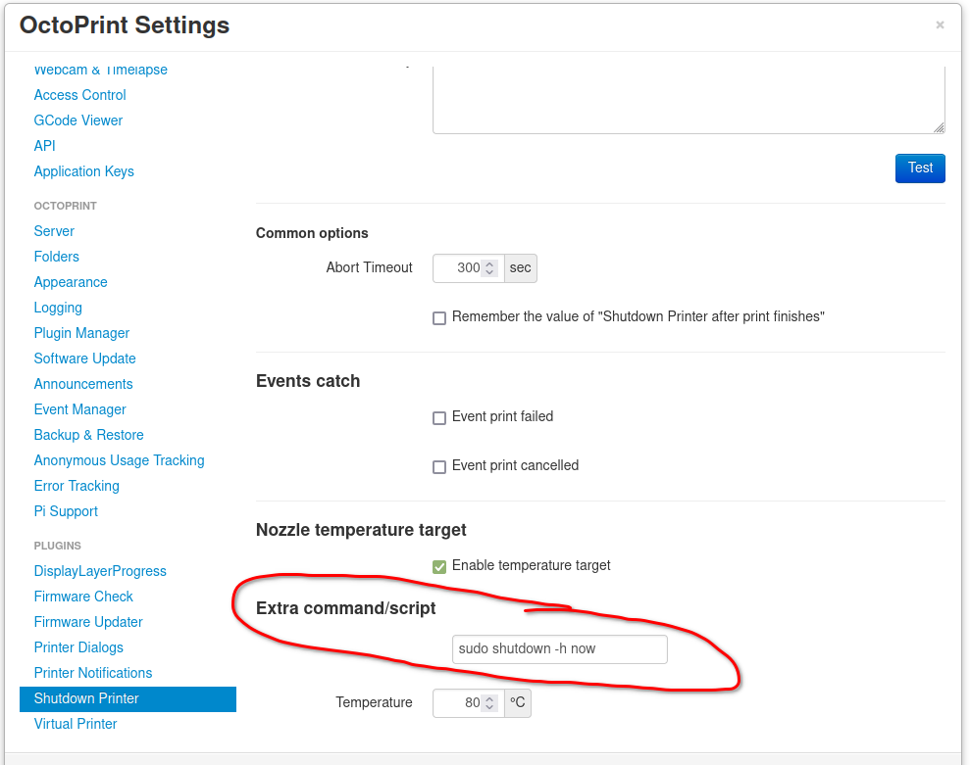Select Shutdown Printer plugin entry
Screen dimensions: 970x765
click(x=128, y=698)
